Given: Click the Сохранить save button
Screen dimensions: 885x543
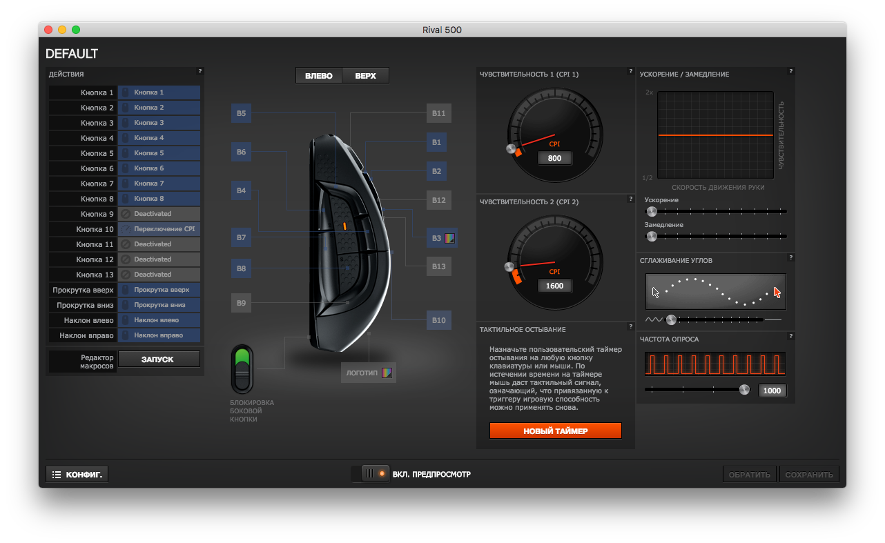Looking at the screenshot, I should pyautogui.click(x=809, y=475).
